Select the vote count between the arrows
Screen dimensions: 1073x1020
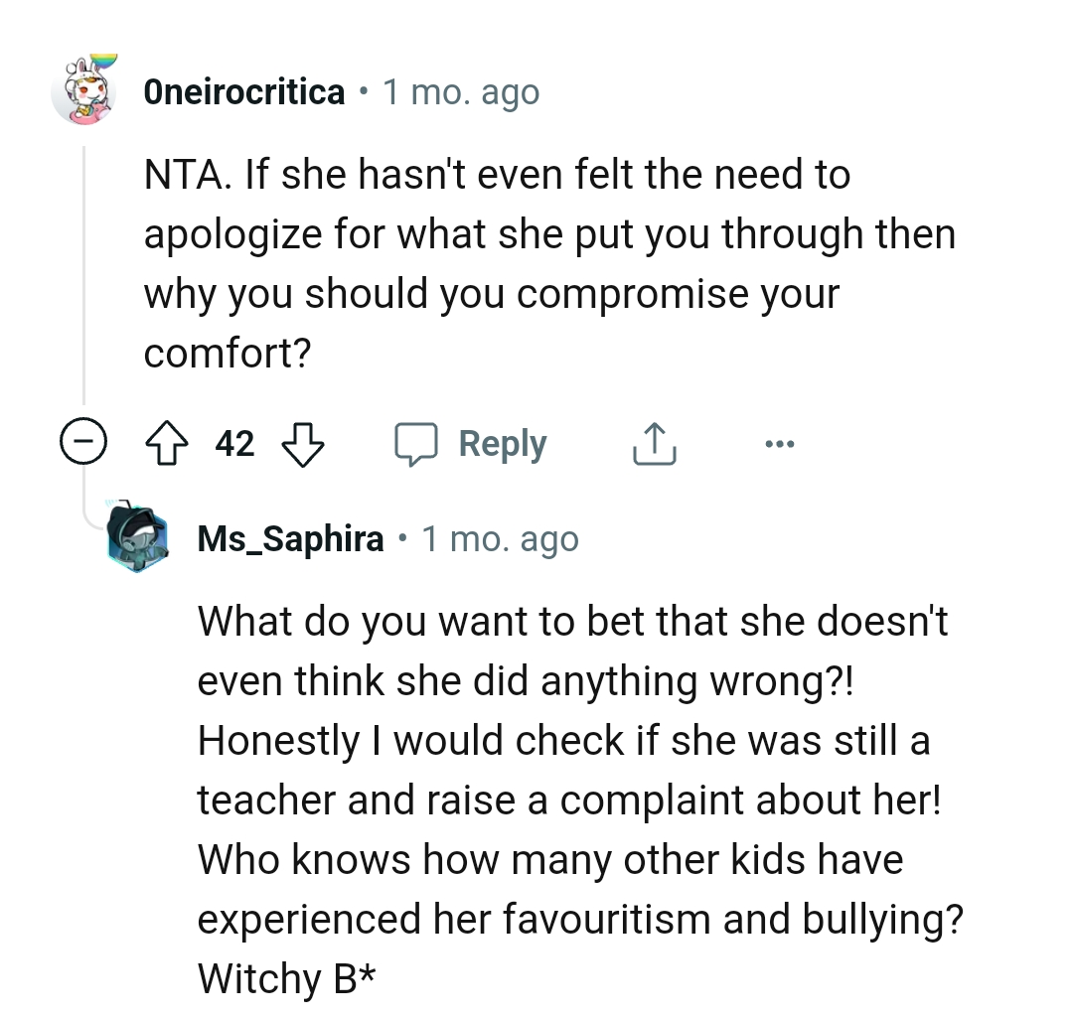pyautogui.click(x=234, y=443)
